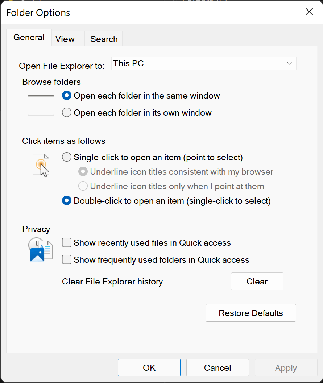Viewport: 323px width, 383px height.
Task: Click the Browse folders window icon
Action: tap(41, 105)
